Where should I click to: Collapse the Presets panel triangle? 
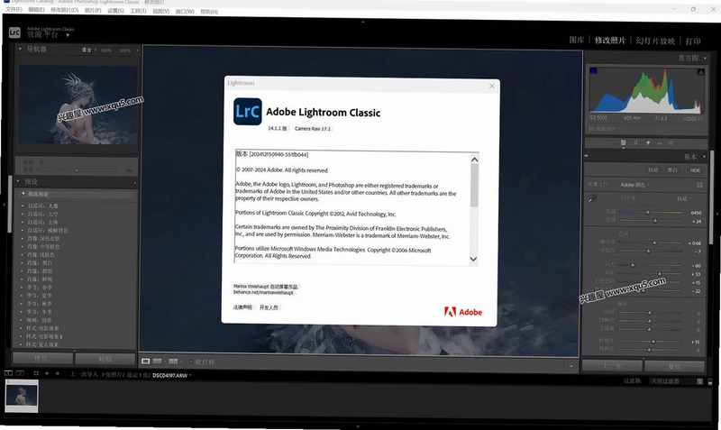point(18,181)
